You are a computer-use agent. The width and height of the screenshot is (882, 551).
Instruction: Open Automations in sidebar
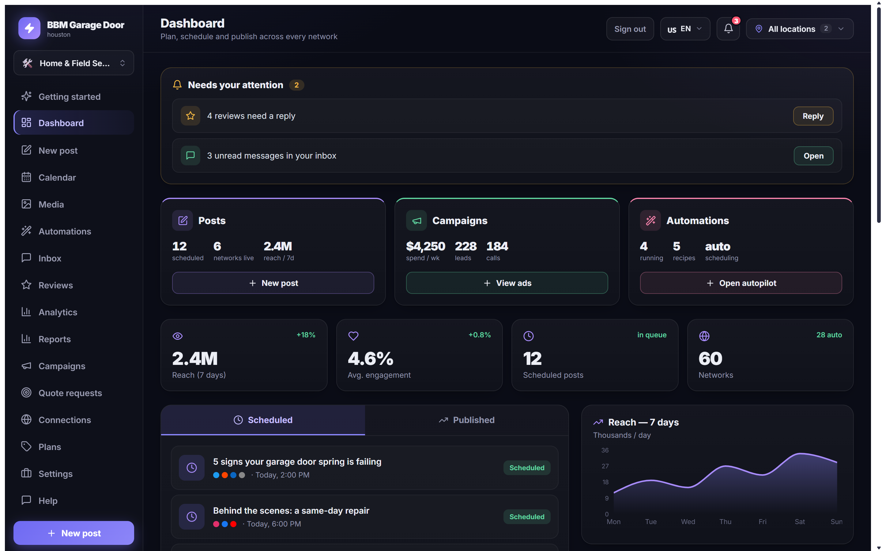pyautogui.click(x=73, y=231)
